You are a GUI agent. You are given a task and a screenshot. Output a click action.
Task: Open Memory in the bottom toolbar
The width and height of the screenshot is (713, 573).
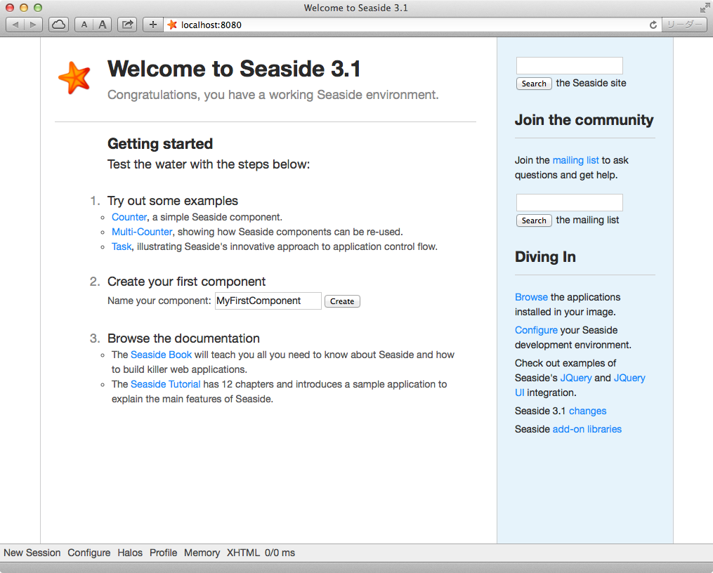point(202,553)
